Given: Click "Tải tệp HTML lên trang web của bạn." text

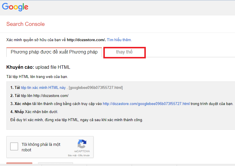Looking at the screenshot, I should tap(37, 77).
